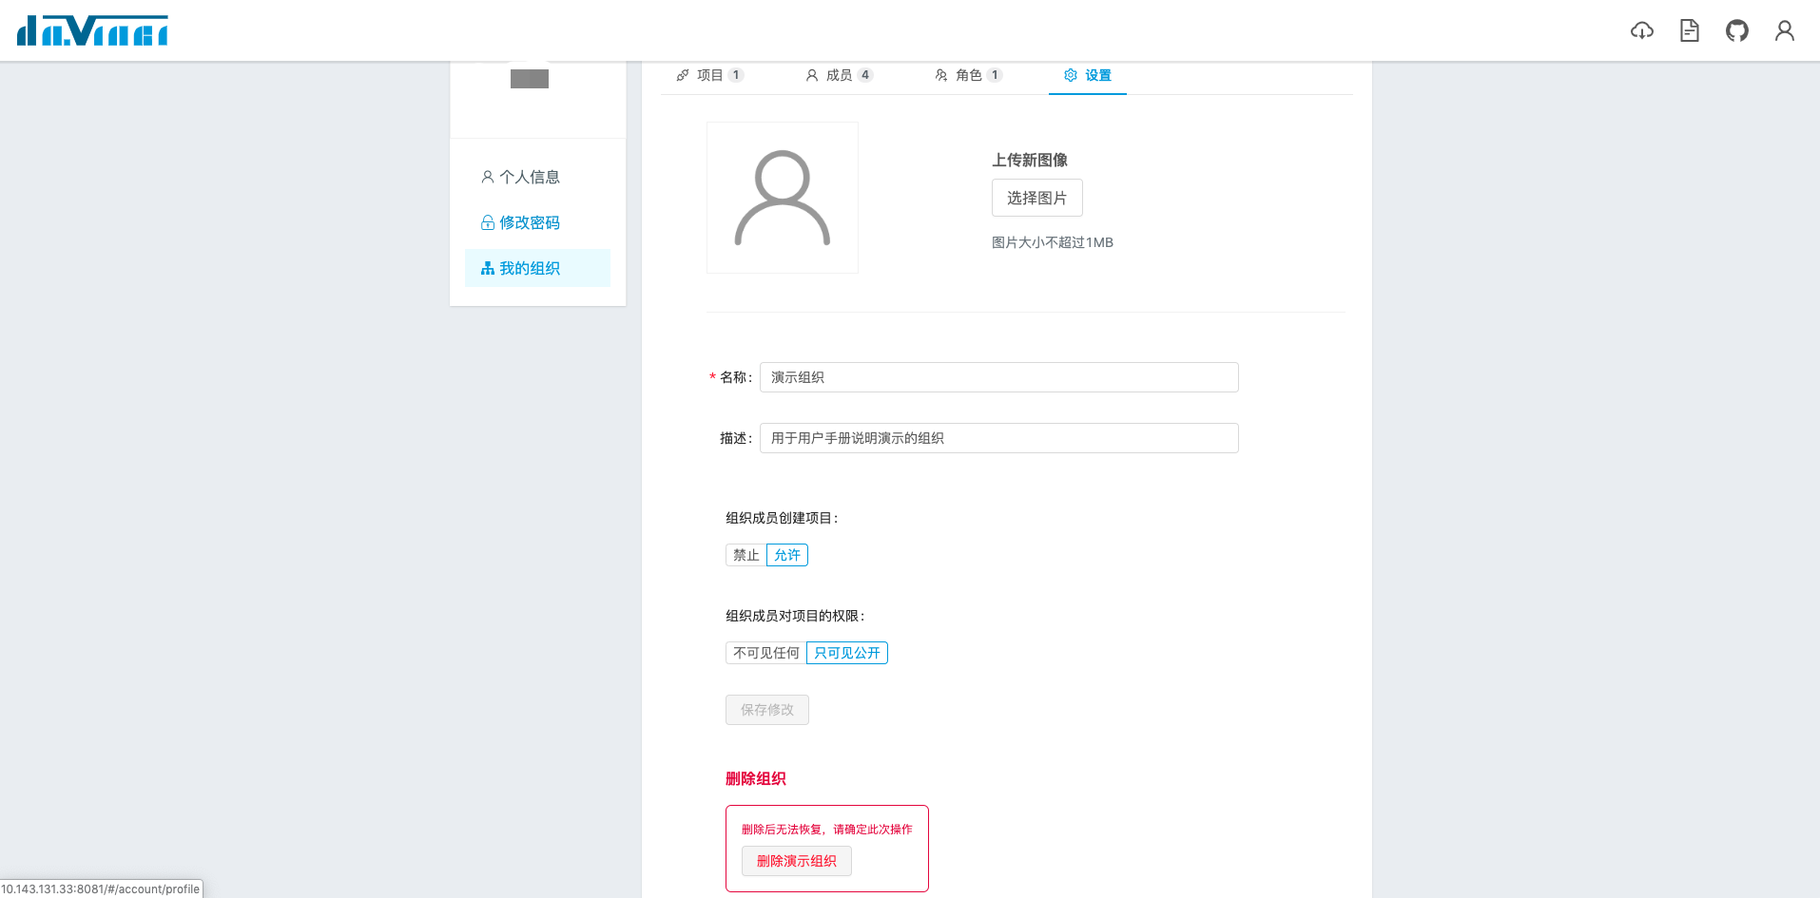Open the GitHub icon link

1736,30
